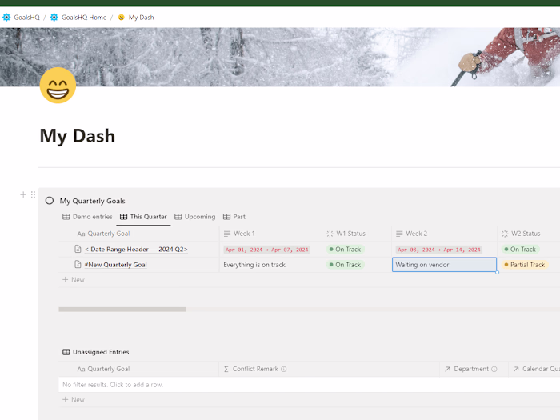Click the Waiting on vendor cell
This screenshot has width=560, height=420.
(444, 265)
